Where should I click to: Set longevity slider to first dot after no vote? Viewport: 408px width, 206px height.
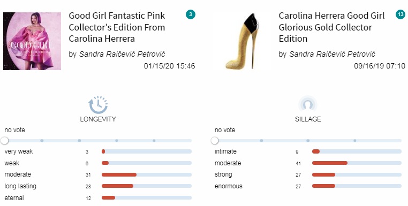click(42, 141)
